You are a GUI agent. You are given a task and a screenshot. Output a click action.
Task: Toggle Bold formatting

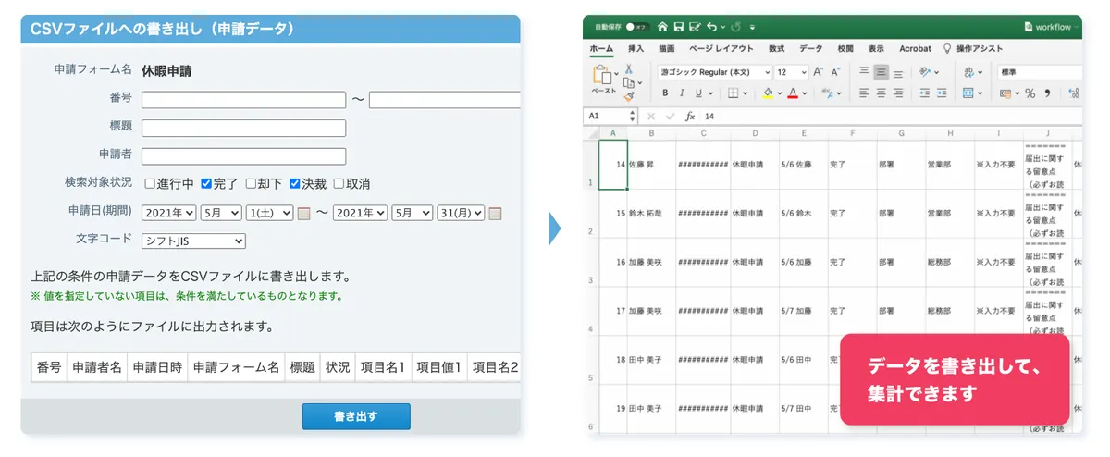pos(665,93)
